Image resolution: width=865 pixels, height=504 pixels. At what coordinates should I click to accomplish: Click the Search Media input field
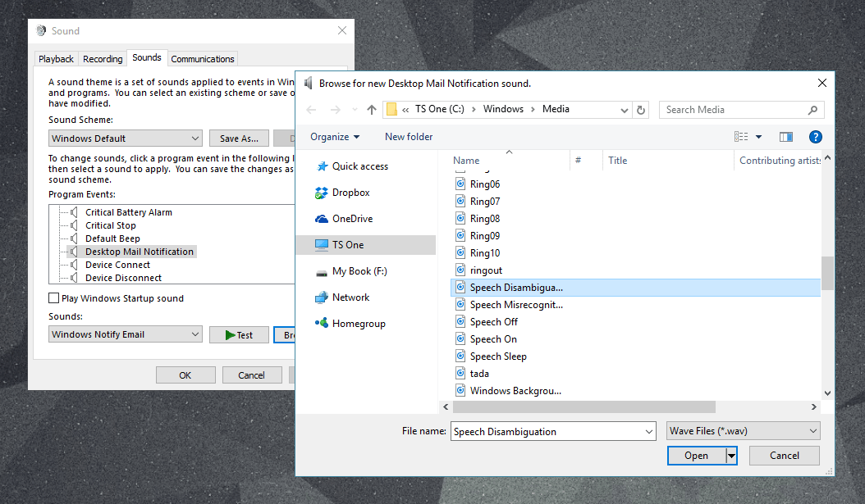732,110
